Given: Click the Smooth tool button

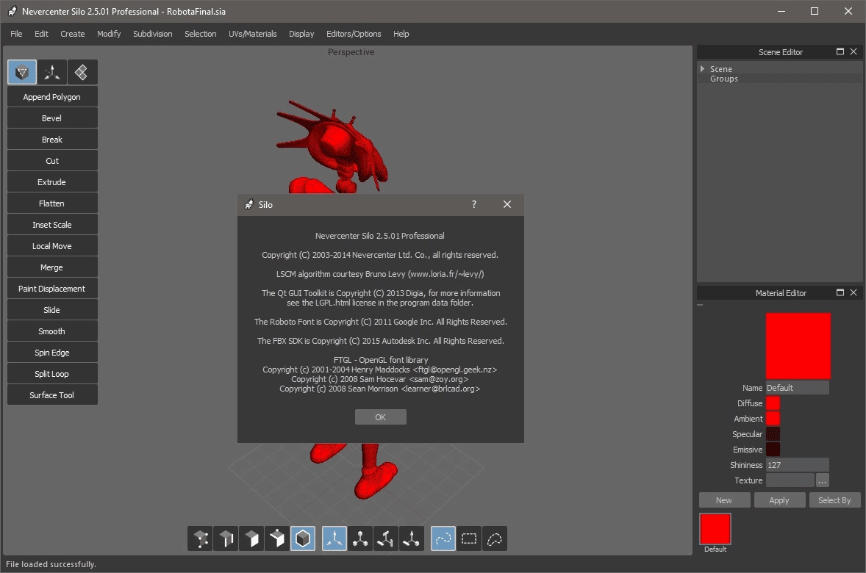Looking at the screenshot, I should click(52, 331).
